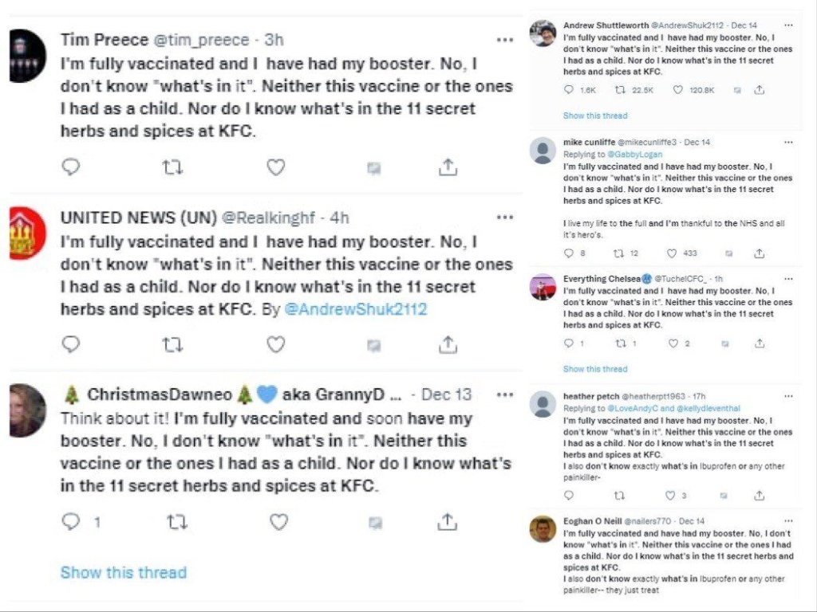Show this thread under Andrew Shuttleworth's tweet
This screenshot has width=817, height=612.
pos(595,116)
